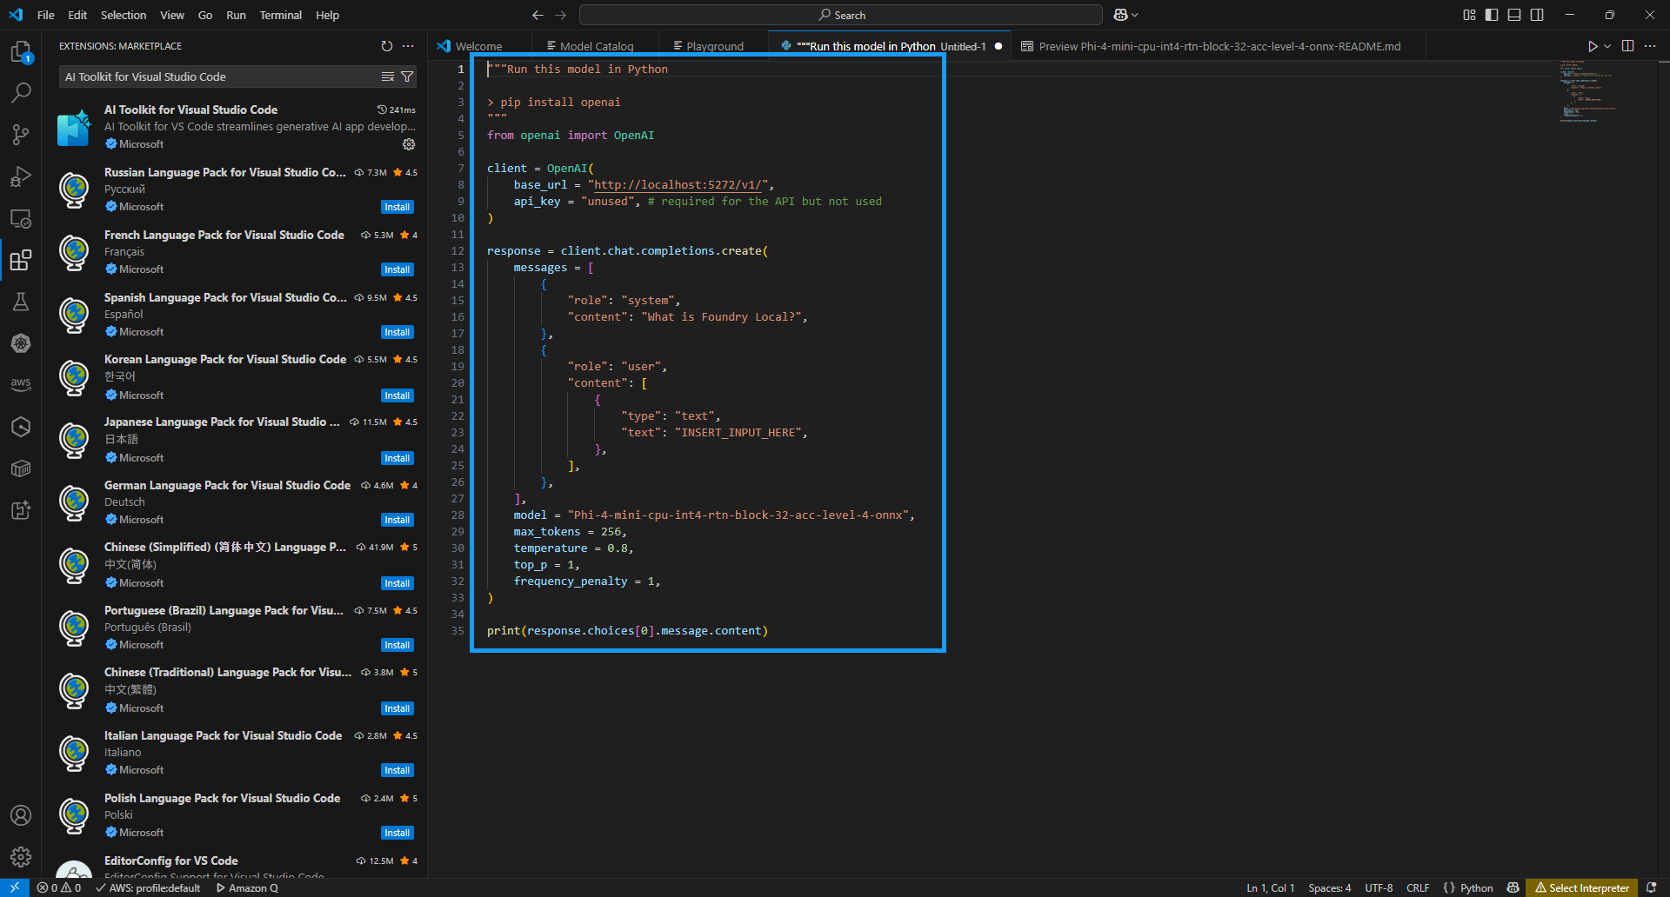Split the editor to the right

[x=1627, y=46]
